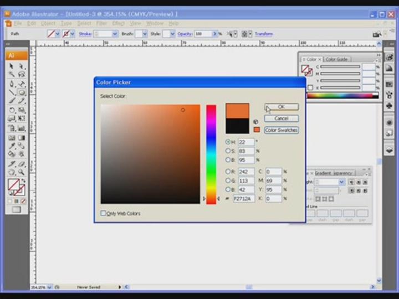Open the File menu
The height and width of the screenshot is (299, 399).
[18, 23]
